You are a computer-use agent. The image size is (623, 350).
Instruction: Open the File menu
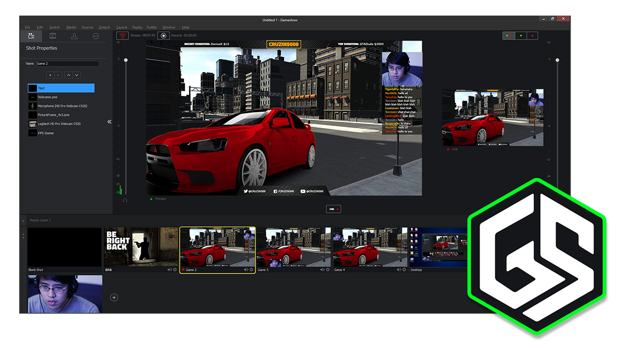28,27
